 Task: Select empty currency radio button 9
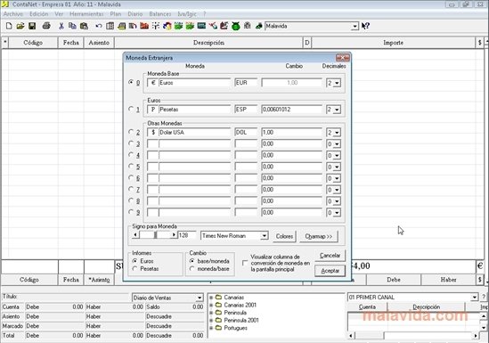coord(131,212)
